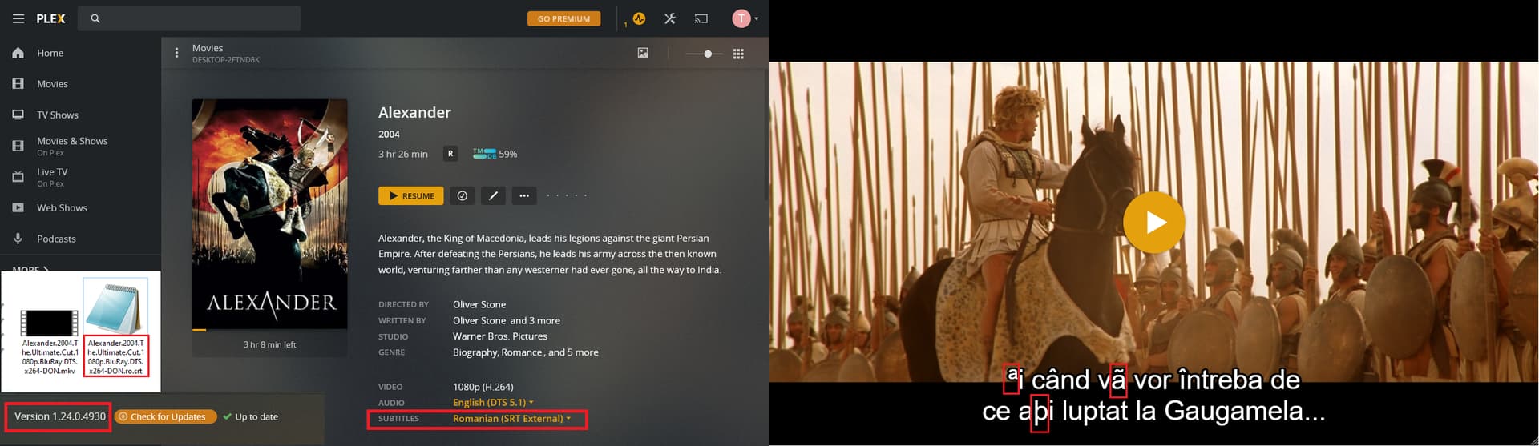Viewport: 1539px width, 446px height.
Task: Click the Movies film icon in sidebar
Action: point(18,84)
